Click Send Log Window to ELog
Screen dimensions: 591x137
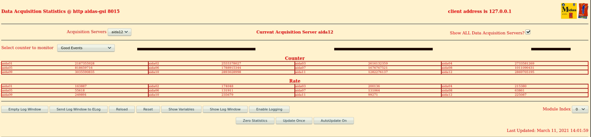pyautogui.click(x=78, y=109)
